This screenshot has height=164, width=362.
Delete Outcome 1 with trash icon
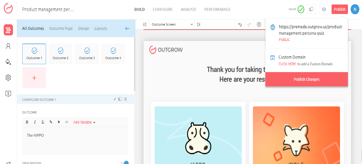(126, 99)
